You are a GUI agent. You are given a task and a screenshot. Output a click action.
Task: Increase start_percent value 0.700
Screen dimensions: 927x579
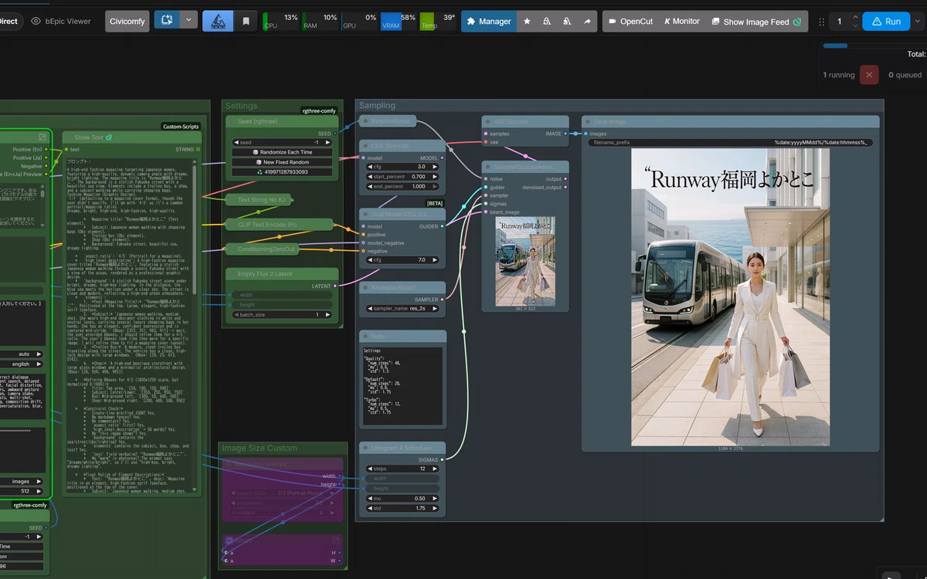(x=436, y=177)
